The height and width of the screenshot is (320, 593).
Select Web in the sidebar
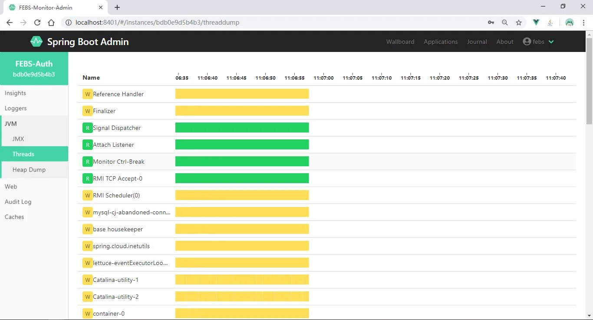[34, 187]
